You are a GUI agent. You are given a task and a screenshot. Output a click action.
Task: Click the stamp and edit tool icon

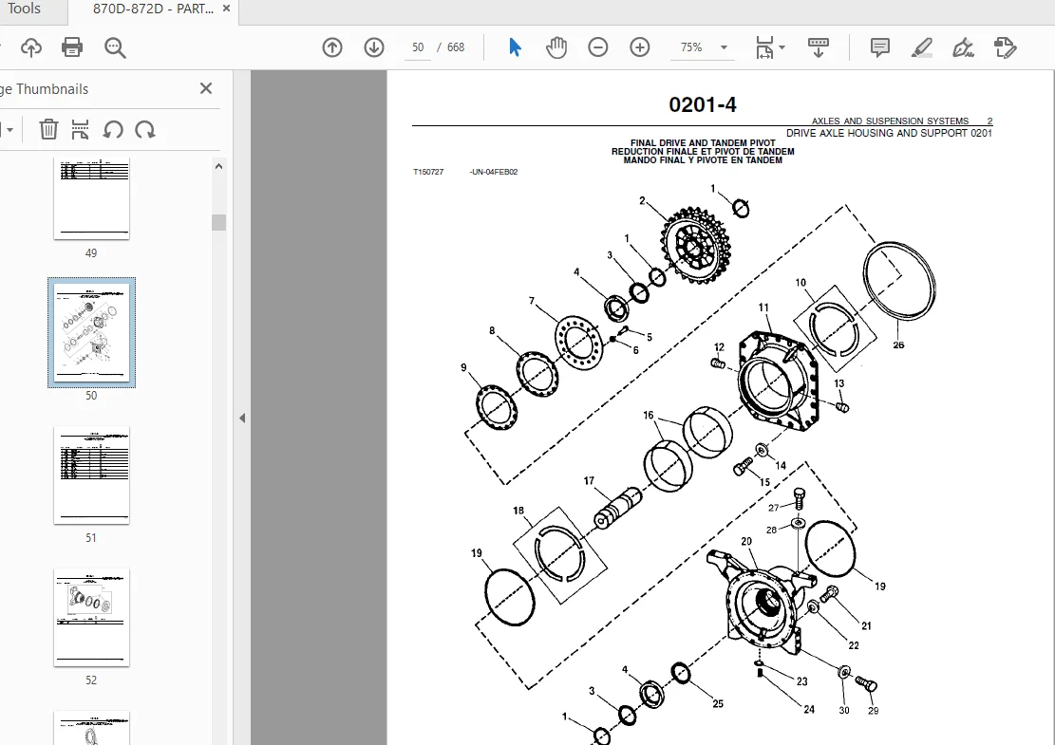pos(1006,47)
